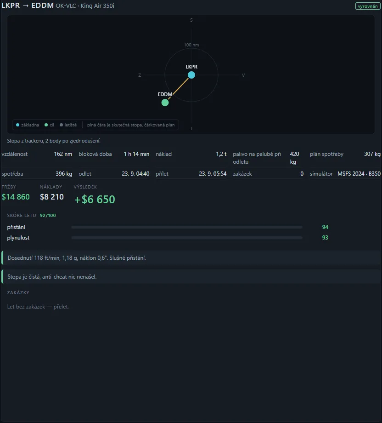Click the plynulost score number 93
This screenshot has width=382, height=423.
[325, 238]
